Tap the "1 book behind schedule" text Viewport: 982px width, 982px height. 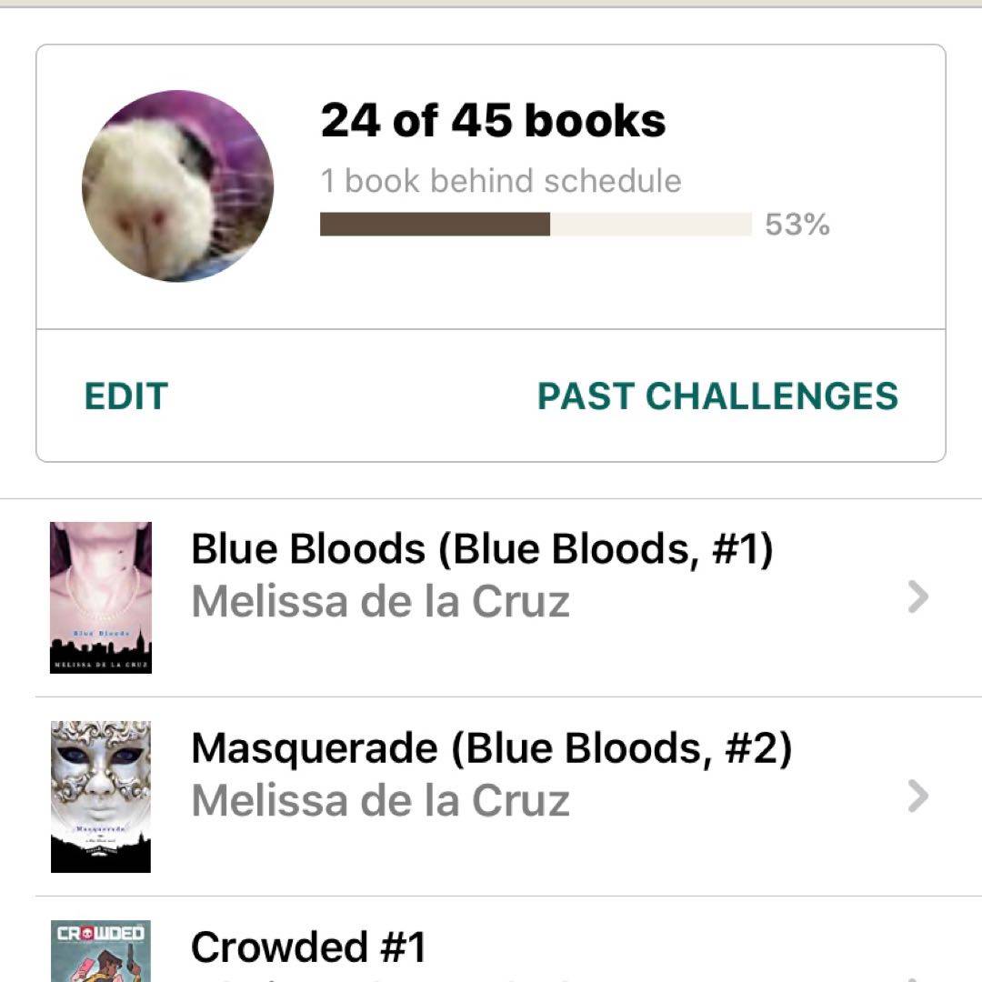500,181
